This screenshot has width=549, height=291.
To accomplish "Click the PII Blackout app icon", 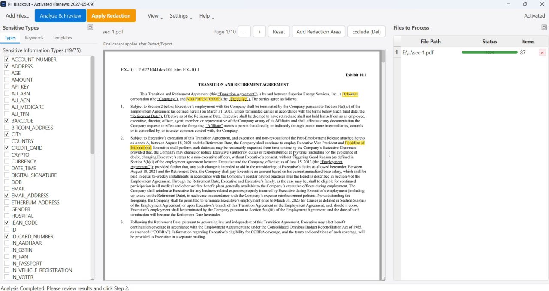I will click(3, 4).
